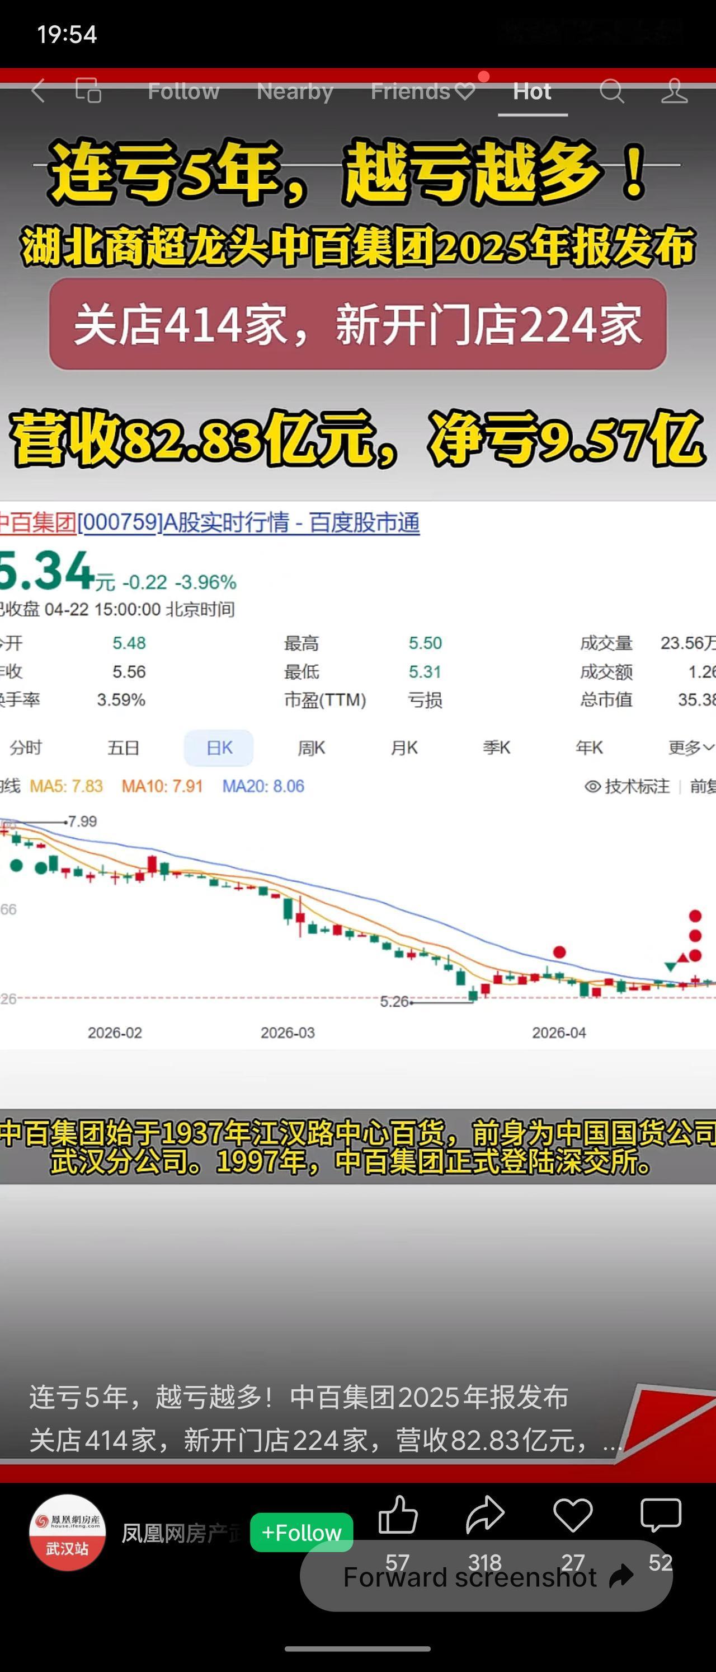
Task: Tap the status bar clock 19:54
Action: click(x=67, y=34)
